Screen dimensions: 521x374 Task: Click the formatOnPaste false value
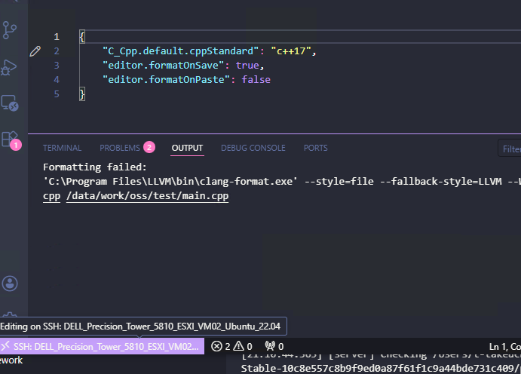256,79
